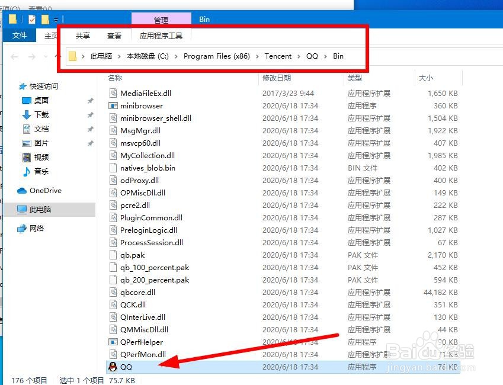Viewport: 503px width, 385px height.
Task: Navigate to QQ breadcrumb folder
Action: [x=312, y=56]
